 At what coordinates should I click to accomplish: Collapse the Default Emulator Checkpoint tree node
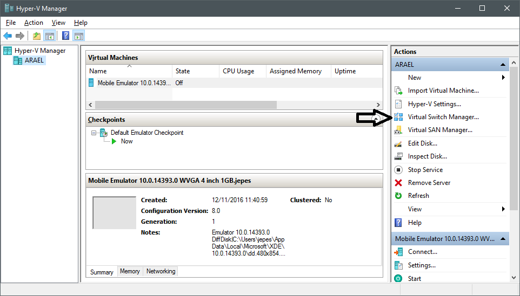pos(94,133)
